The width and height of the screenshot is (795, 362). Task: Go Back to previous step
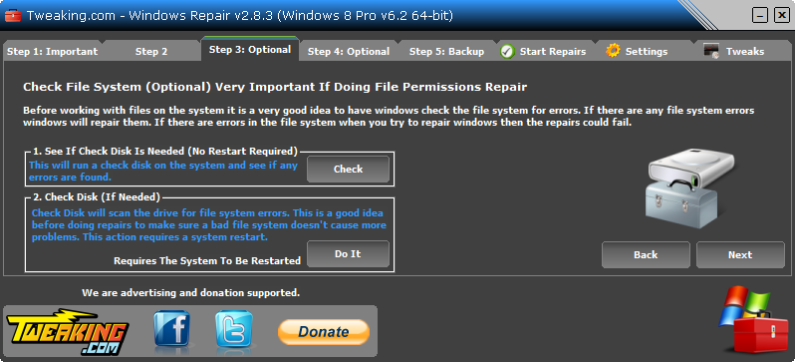point(646,255)
